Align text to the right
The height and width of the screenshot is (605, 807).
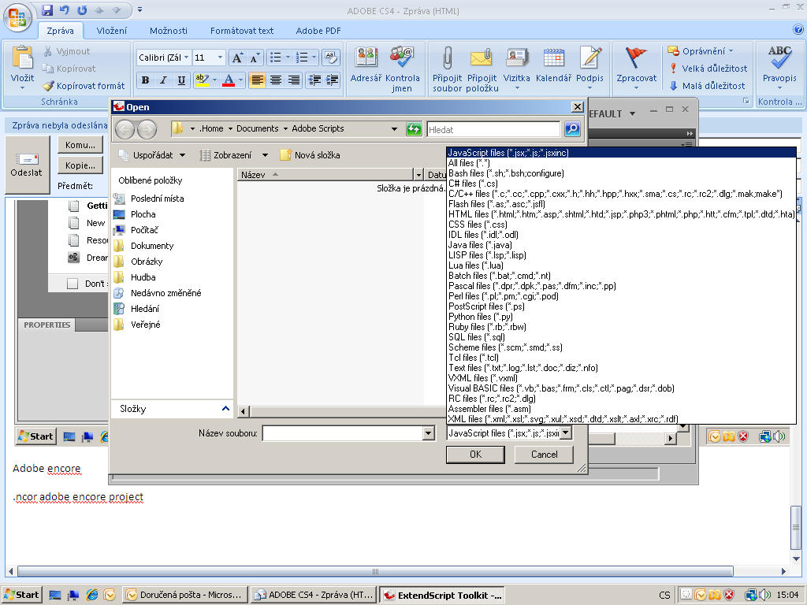294,80
